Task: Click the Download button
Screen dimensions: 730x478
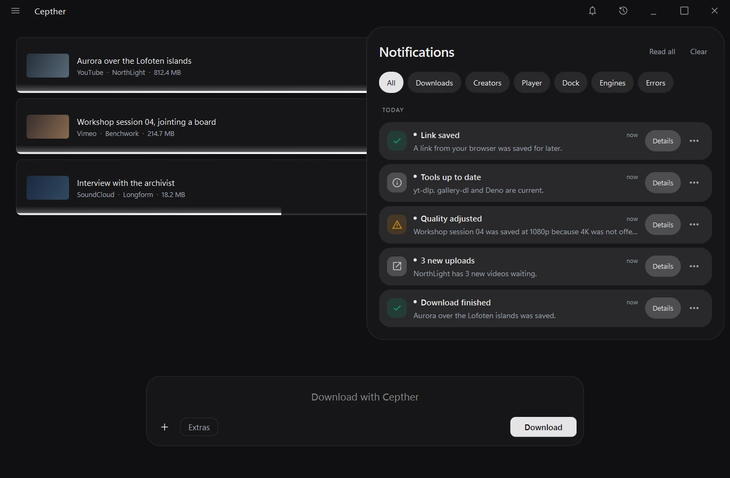Action: [543, 427]
